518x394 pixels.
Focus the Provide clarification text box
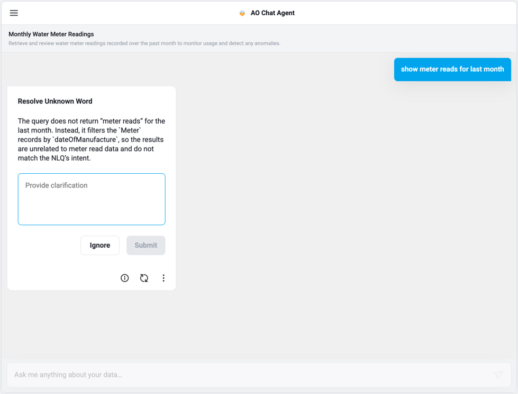92,199
